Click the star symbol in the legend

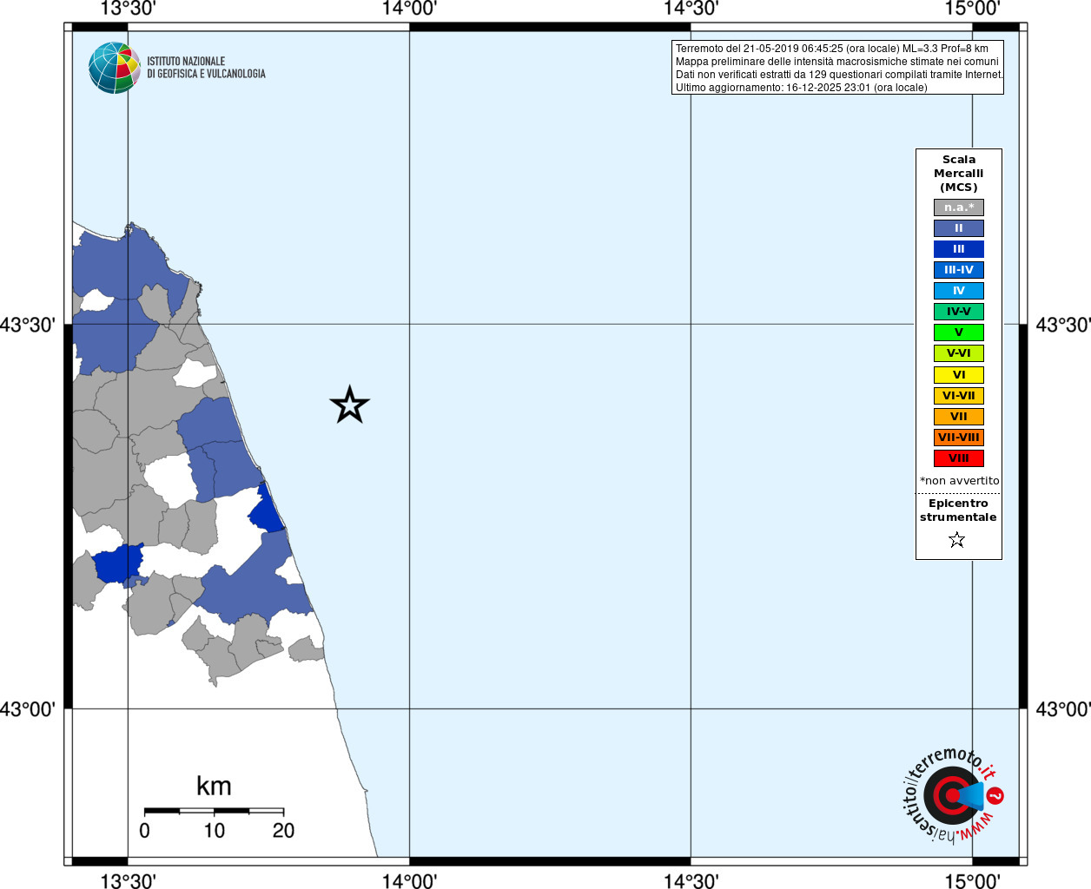pos(957,540)
